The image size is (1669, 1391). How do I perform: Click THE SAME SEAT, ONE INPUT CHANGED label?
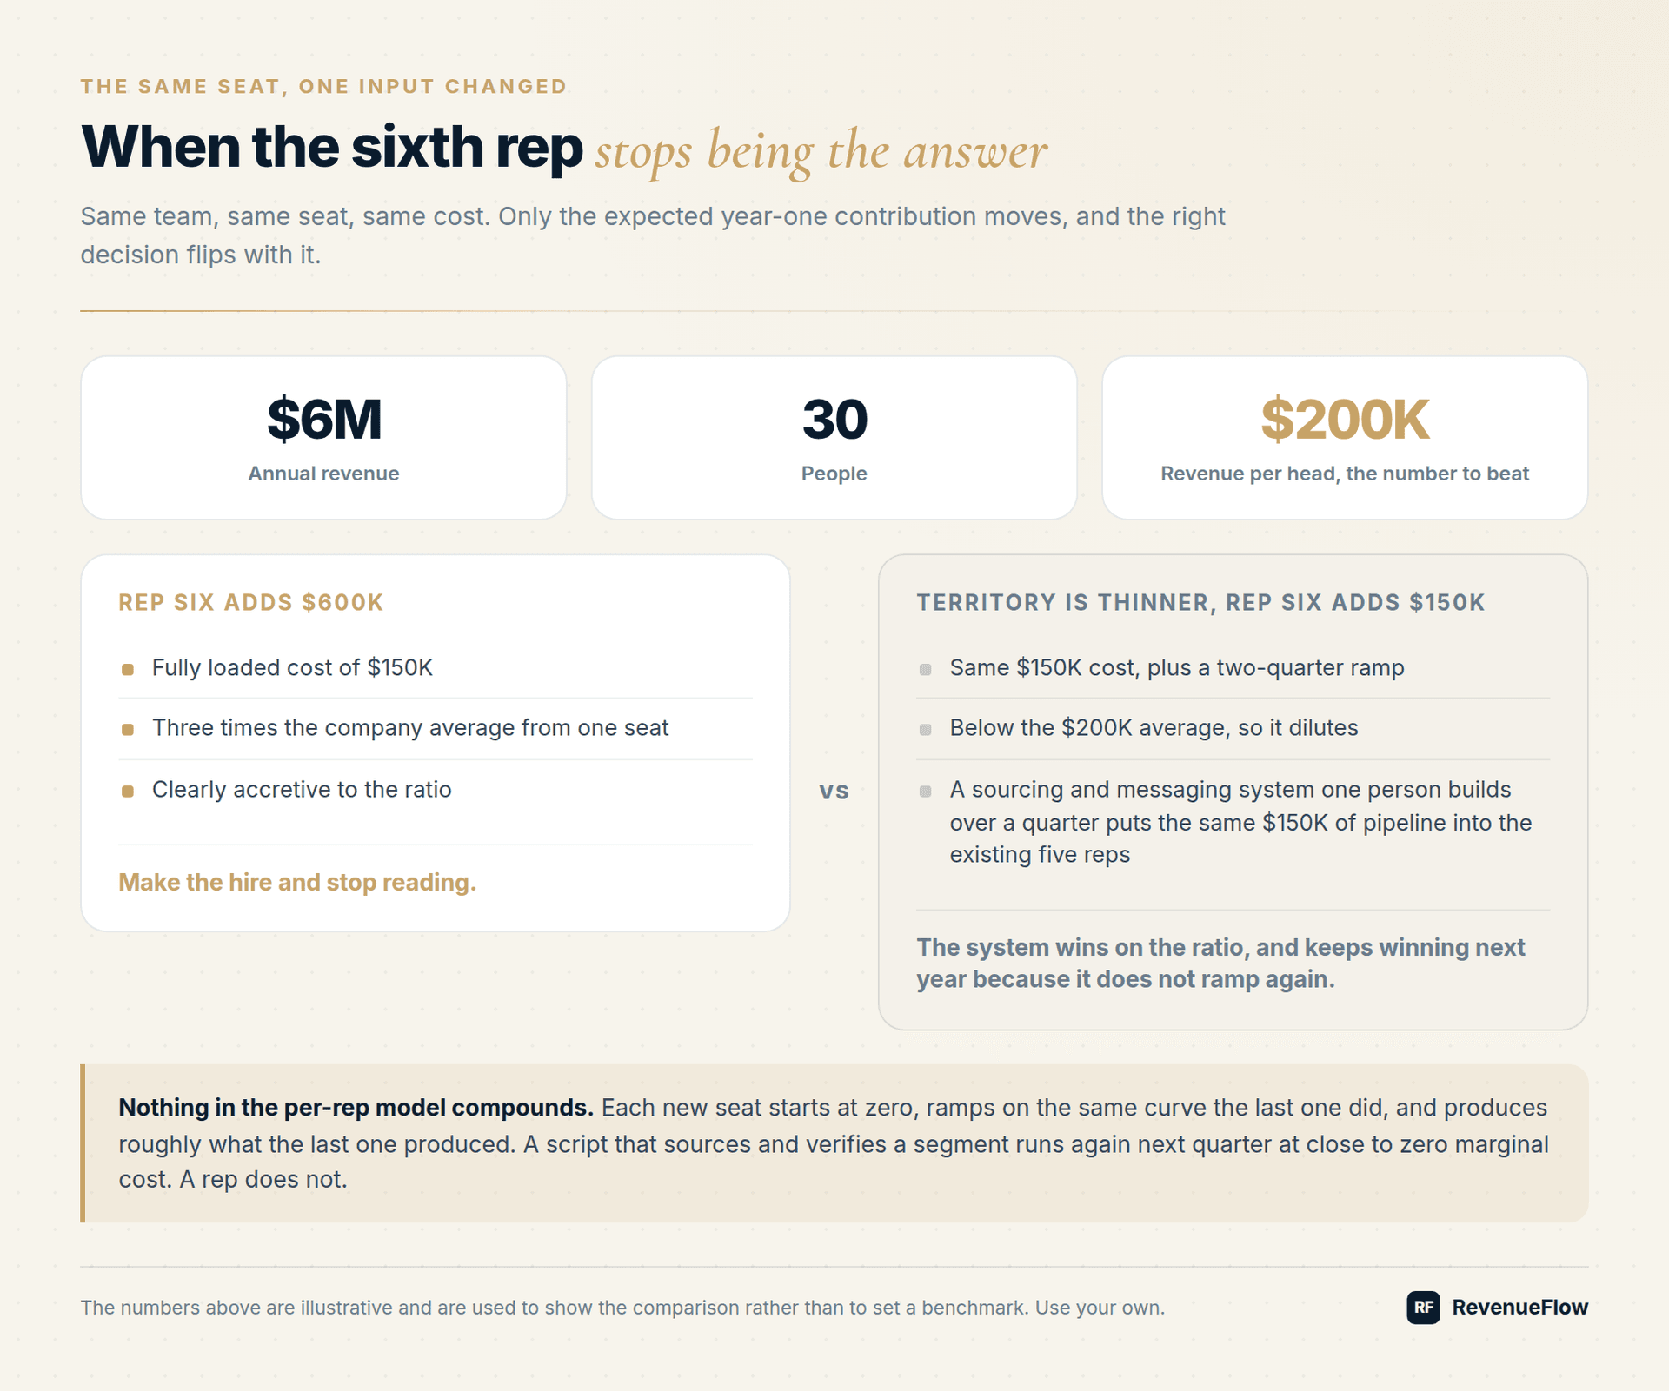tap(323, 86)
